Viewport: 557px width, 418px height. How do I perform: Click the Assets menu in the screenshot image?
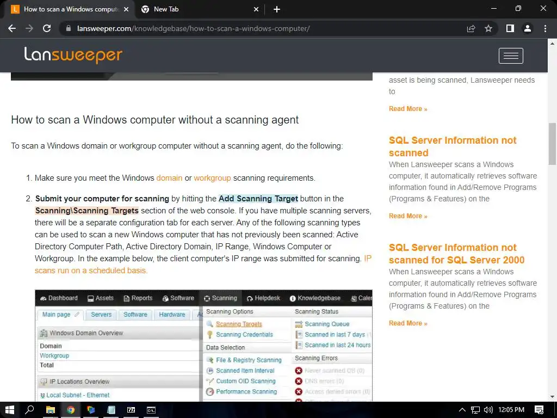[101, 298]
